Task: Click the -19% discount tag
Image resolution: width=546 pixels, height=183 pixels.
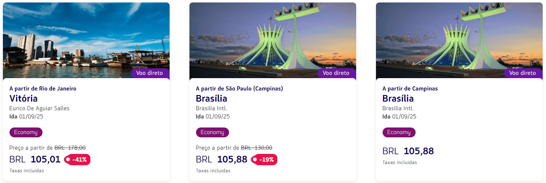Action: [x=264, y=160]
